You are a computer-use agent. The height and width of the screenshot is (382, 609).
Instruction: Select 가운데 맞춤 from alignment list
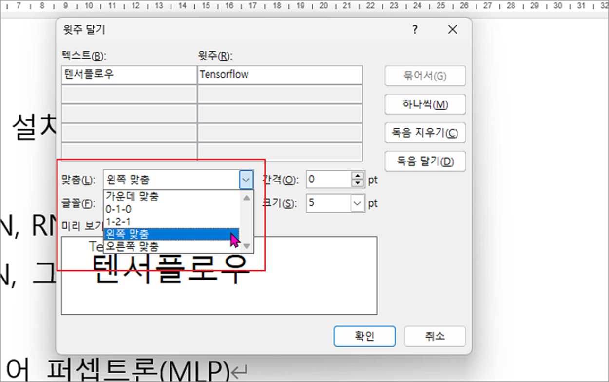171,197
